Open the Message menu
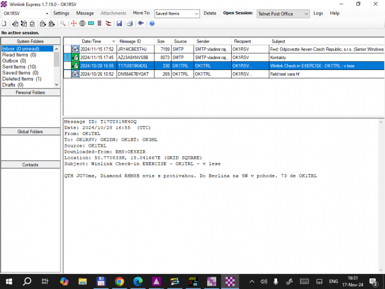The image size is (385, 289). [x=85, y=13]
